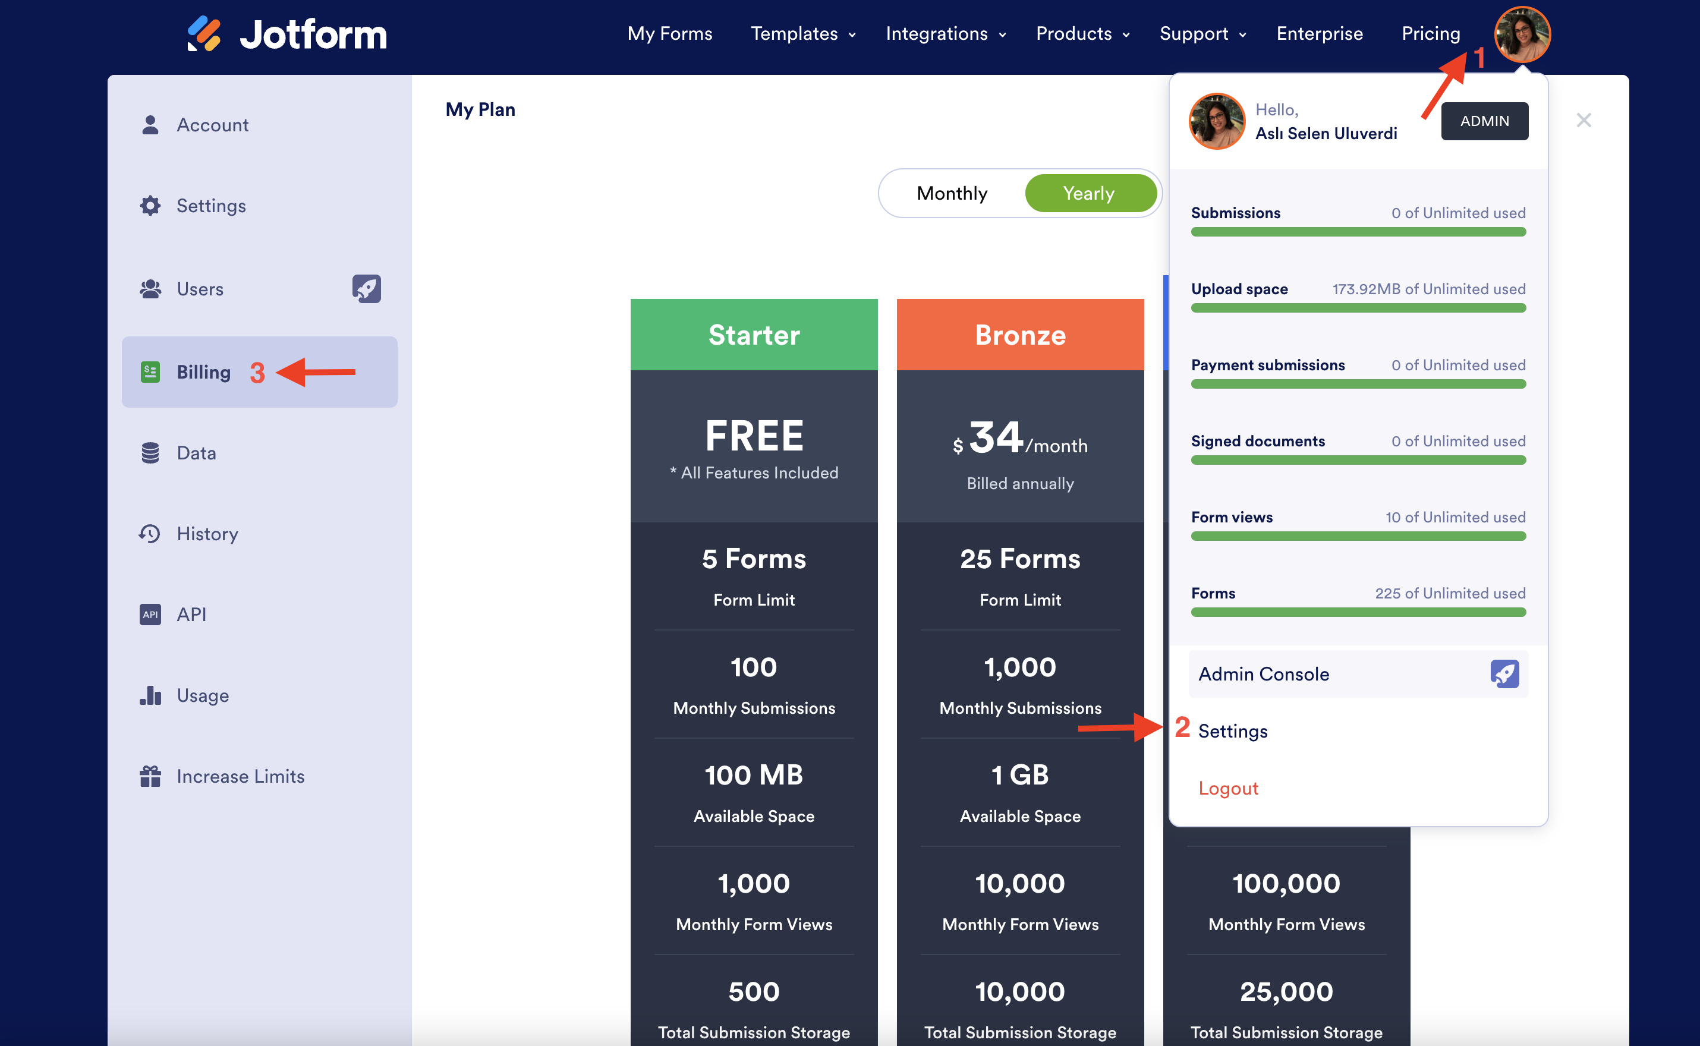
Task: Click the rocket icon in Admin Console row
Action: (1504, 674)
